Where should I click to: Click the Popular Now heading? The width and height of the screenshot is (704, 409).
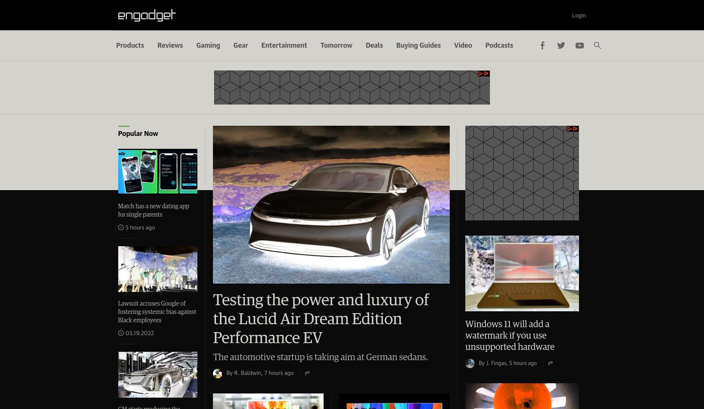click(138, 134)
